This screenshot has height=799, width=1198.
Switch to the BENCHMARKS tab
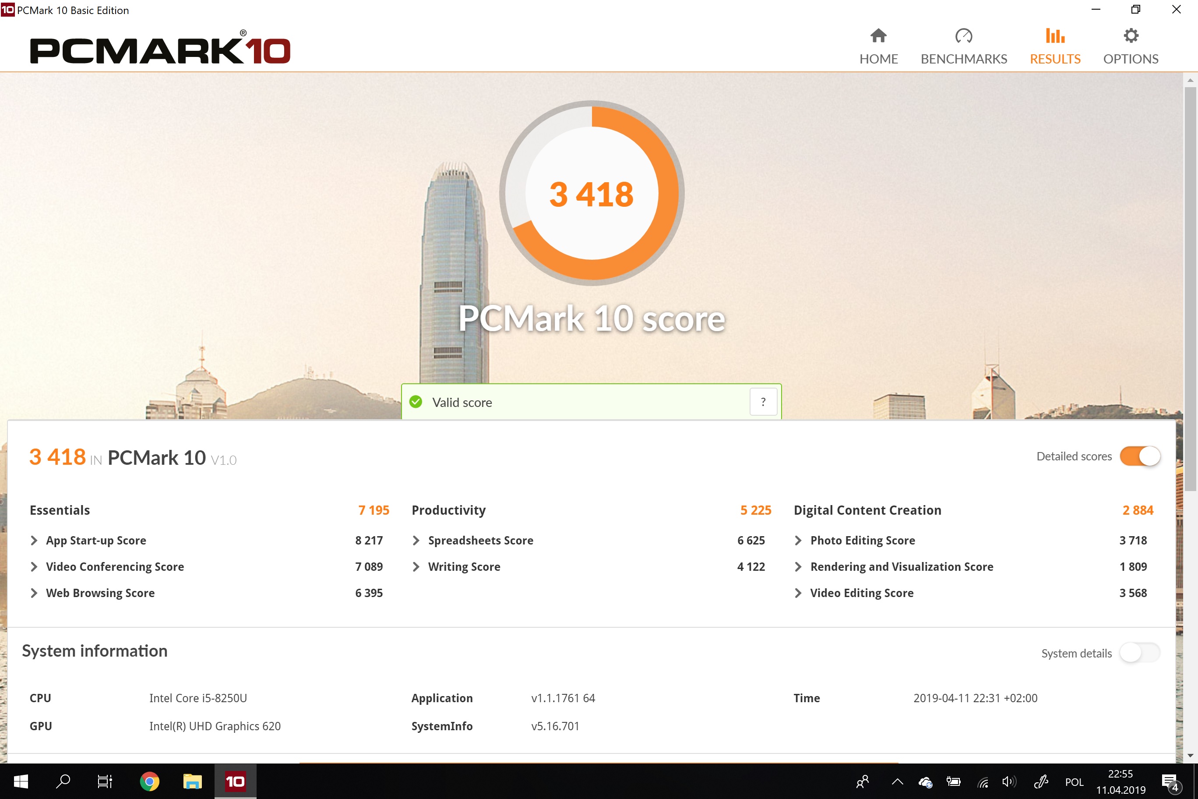pos(963,59)
